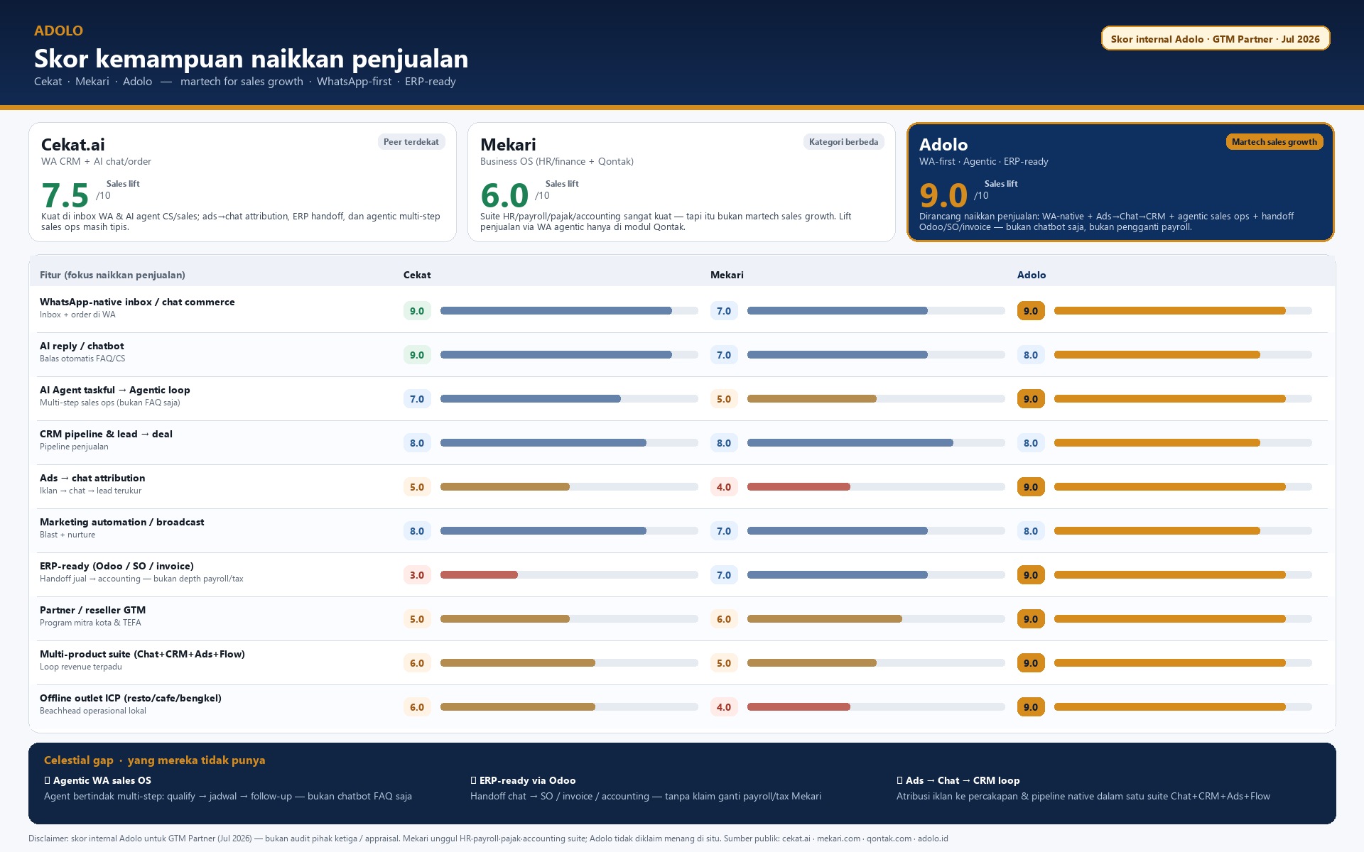This screenshot has width=1364, height=852.
Task: Click Cekat's 6.0 score chip in Multi-product suite row
Action: pos(417,663)
